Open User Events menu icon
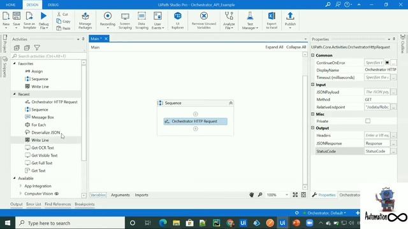The width and height of the screenshot is (408, 229). click(x=157, y=16)
